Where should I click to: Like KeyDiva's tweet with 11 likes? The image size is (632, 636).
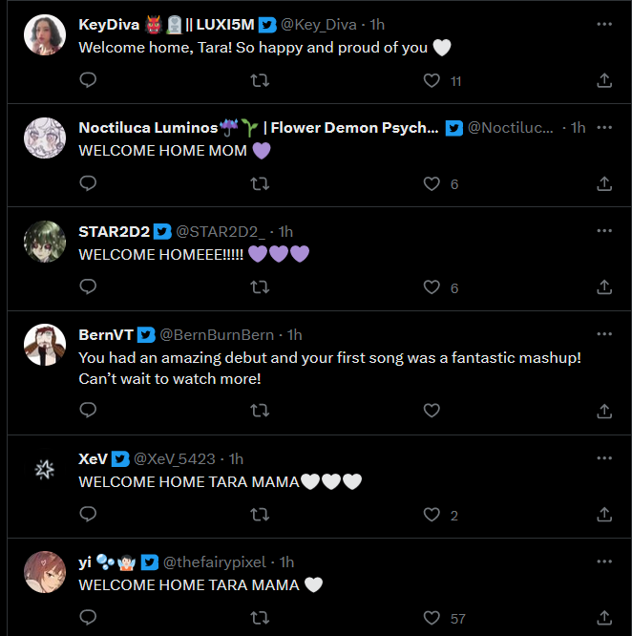[432, 80]
